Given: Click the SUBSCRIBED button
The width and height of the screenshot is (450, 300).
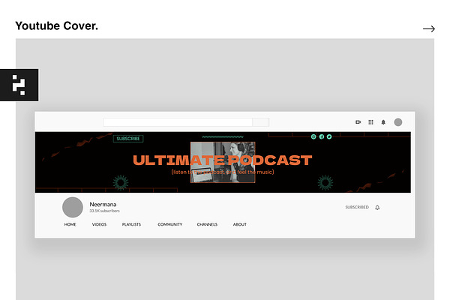Looking at the screenshot, I should click(357, 207).
